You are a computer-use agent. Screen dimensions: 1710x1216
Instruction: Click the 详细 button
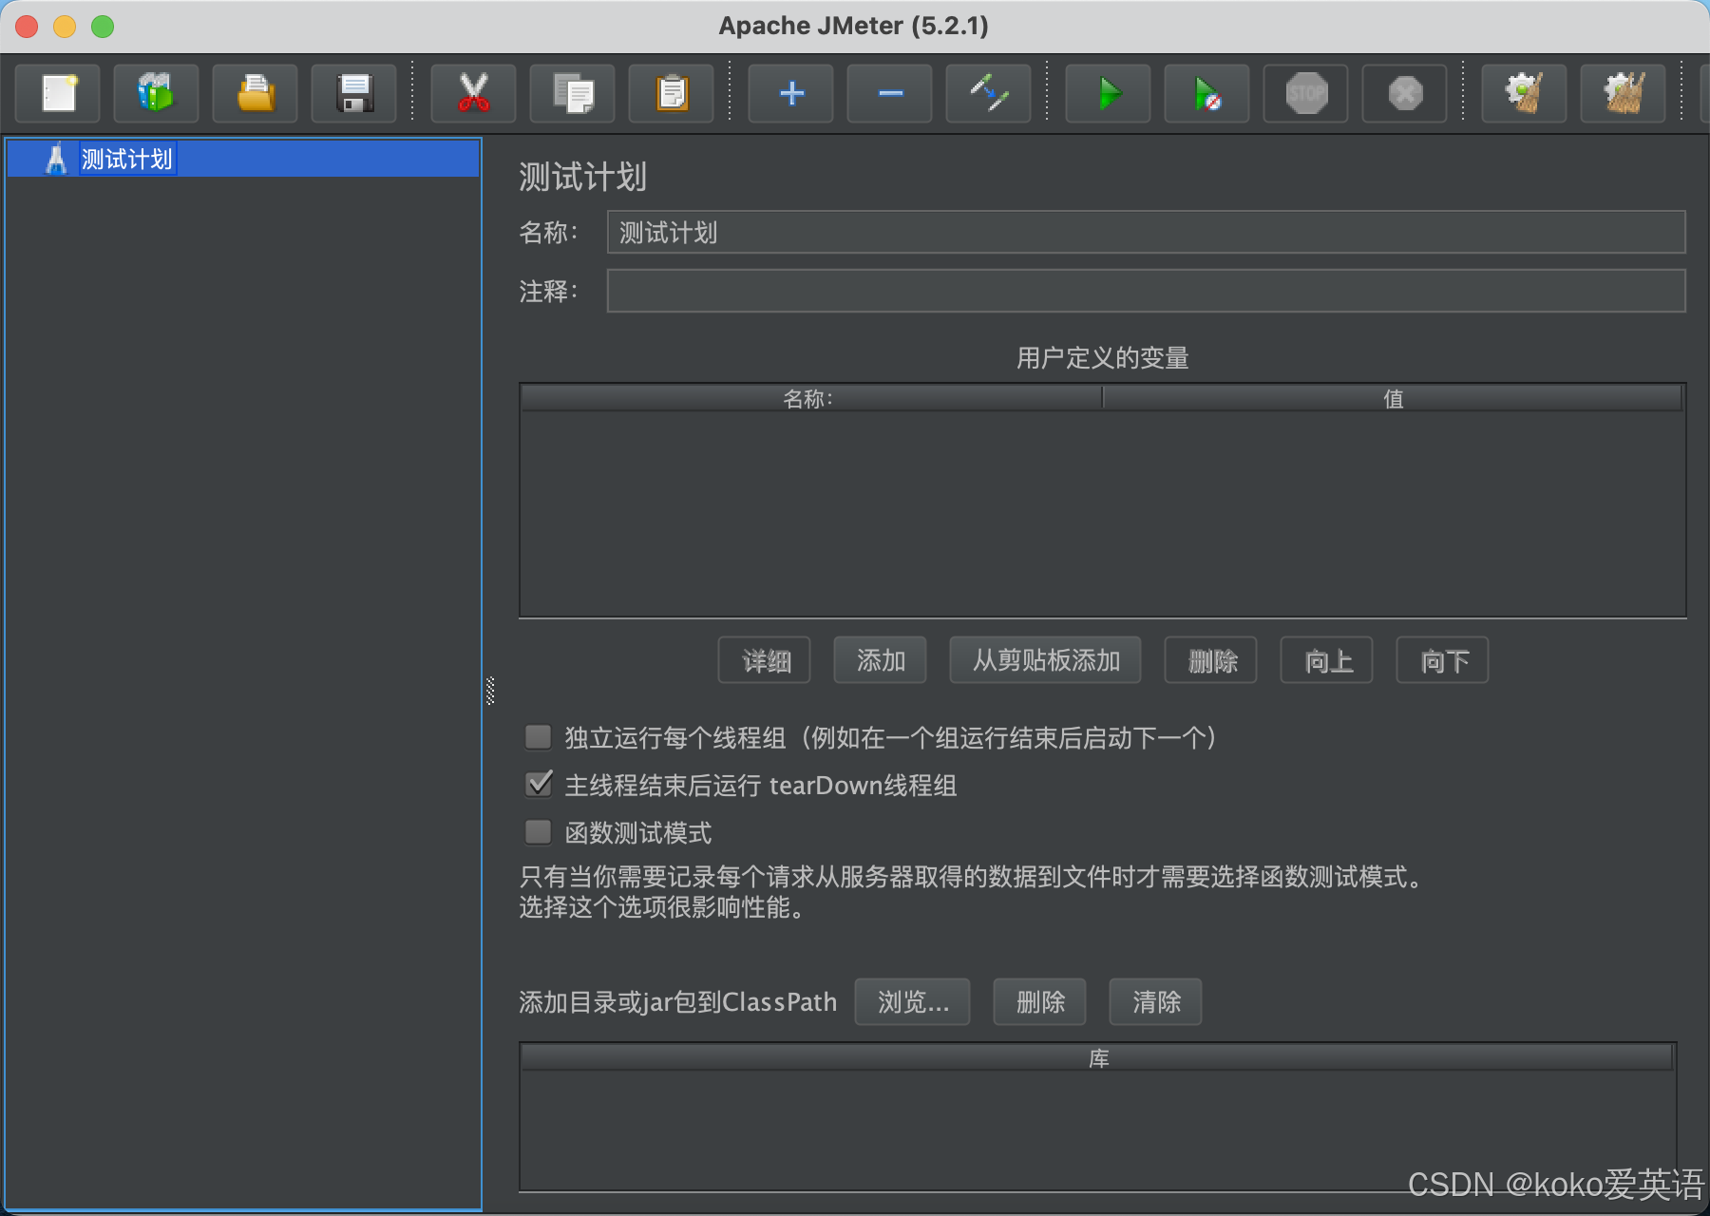(765, 660)
